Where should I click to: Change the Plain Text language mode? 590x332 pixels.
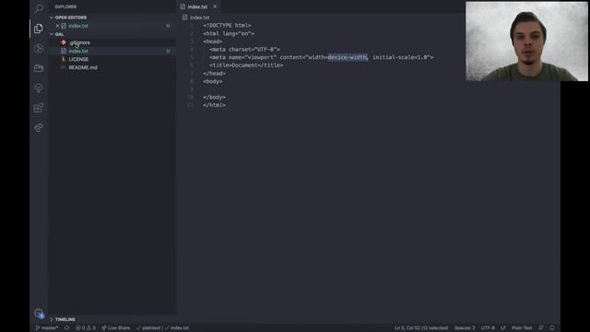click(x=522, y=328)
